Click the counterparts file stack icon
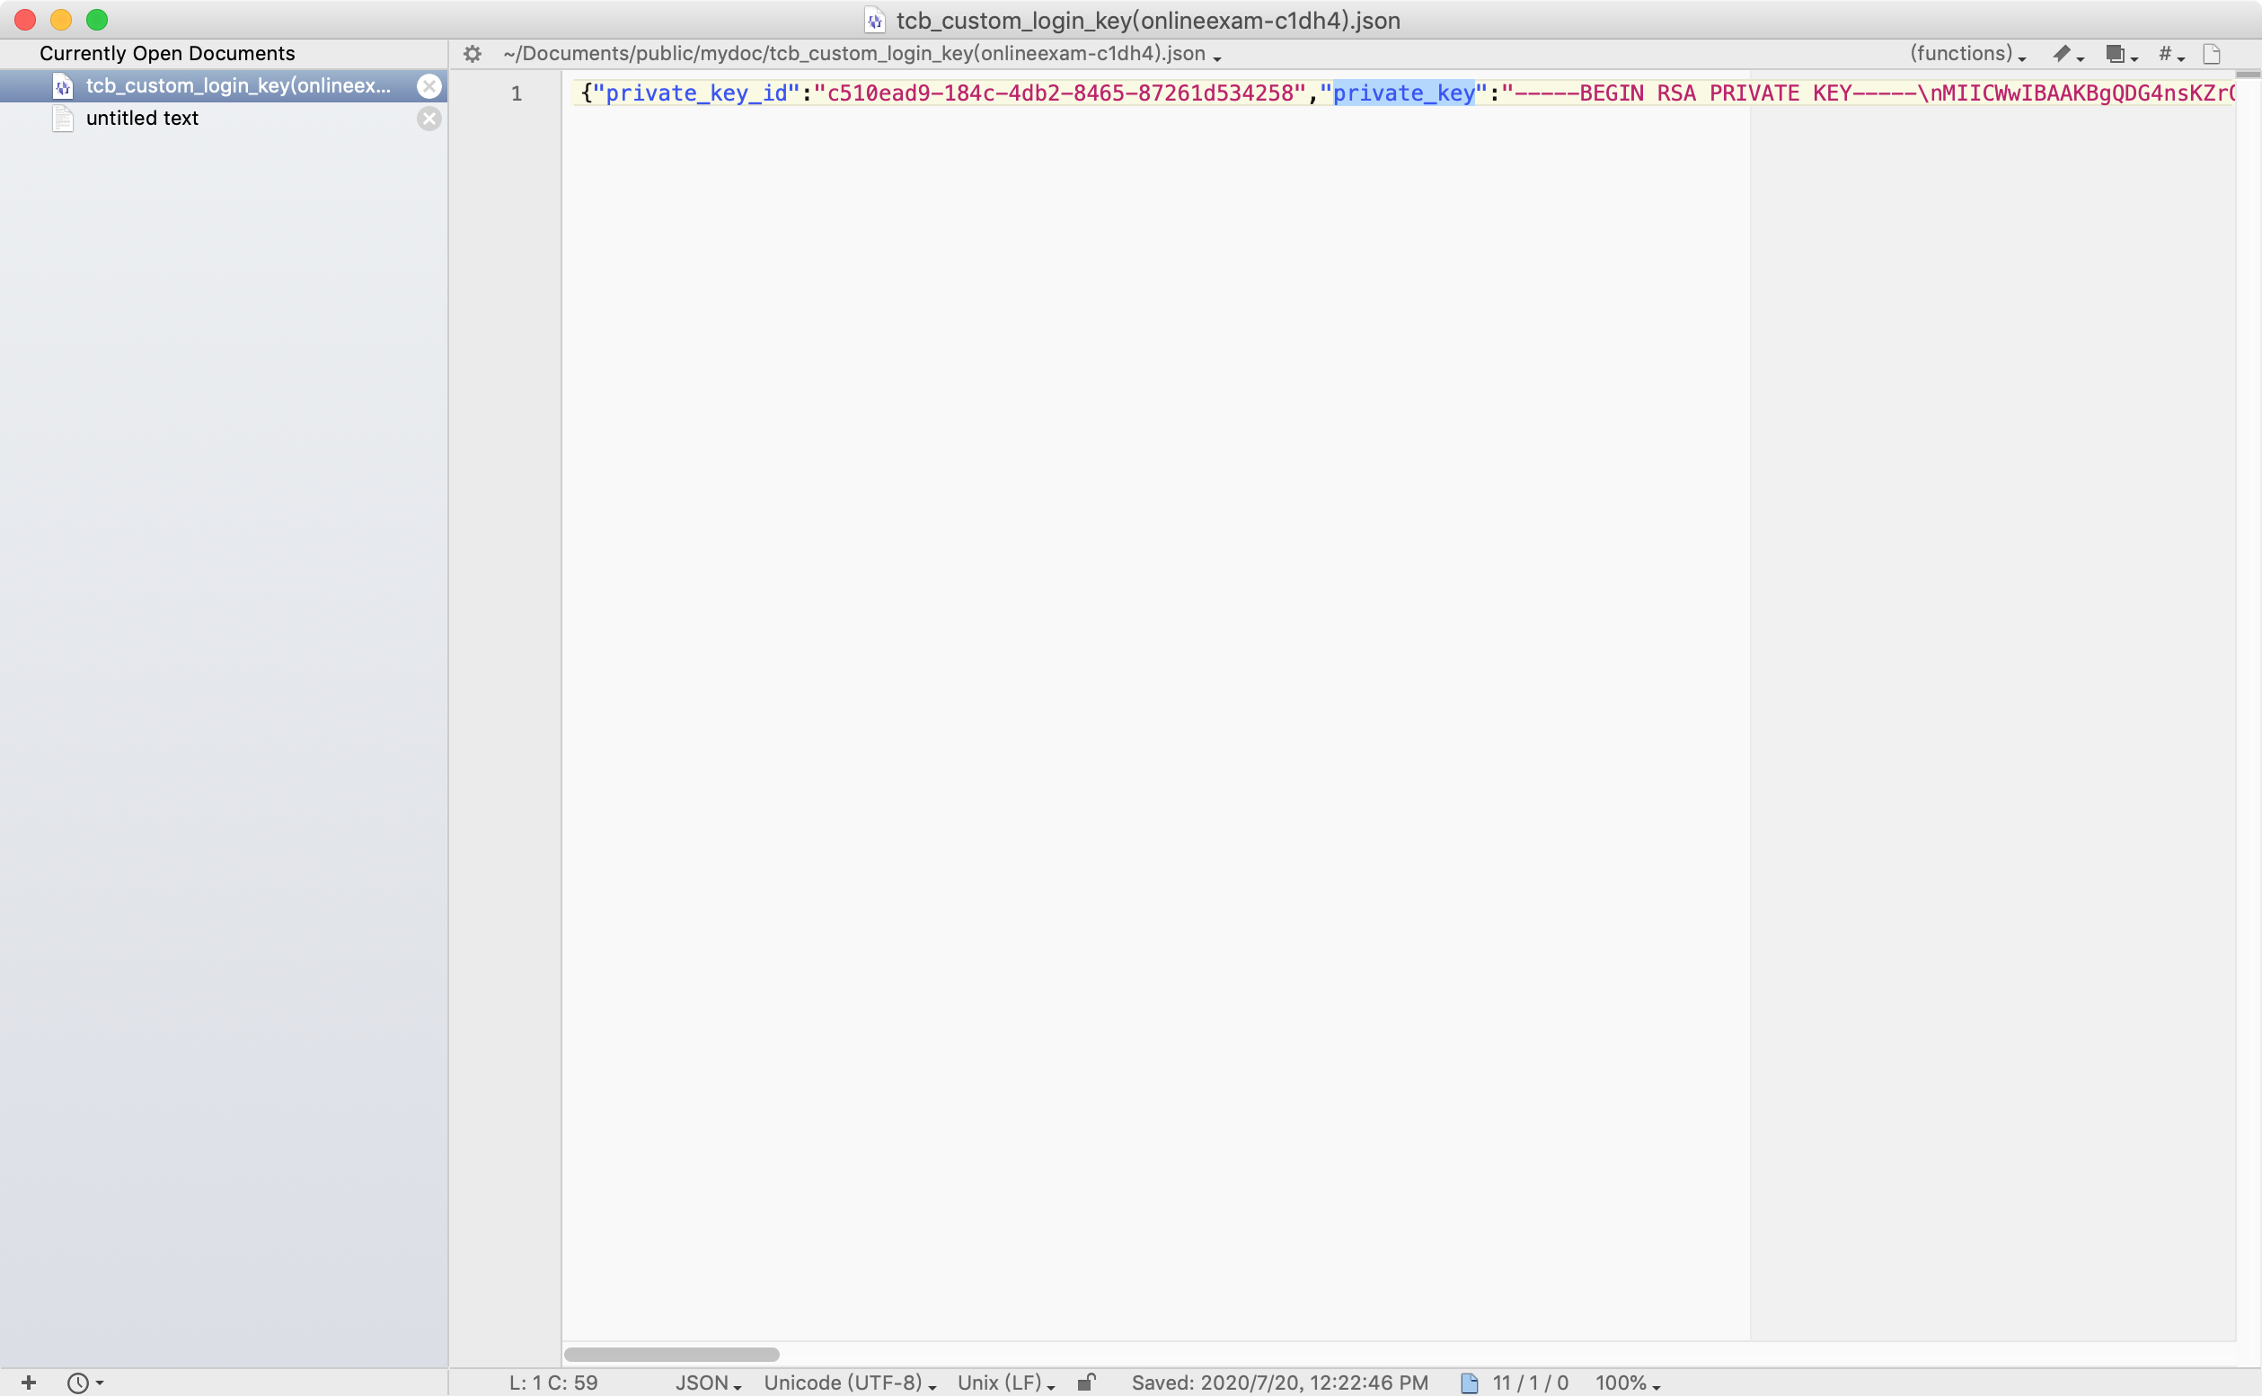The image size is (2262, 1396). pos(2120,54)
